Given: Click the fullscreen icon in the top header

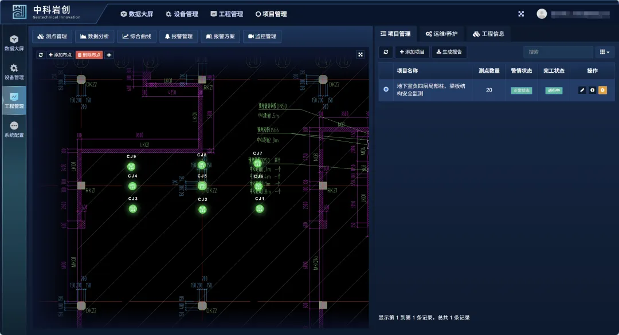Looking at the screenshot, I should click(521, 14).
